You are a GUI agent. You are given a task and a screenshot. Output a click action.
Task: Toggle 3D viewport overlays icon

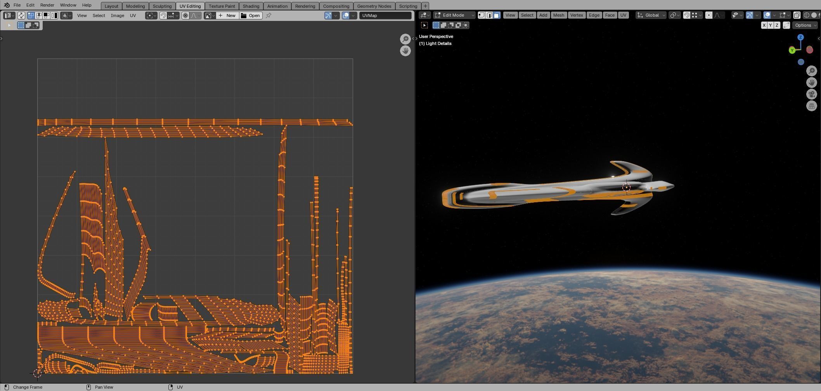pos(767,15)
